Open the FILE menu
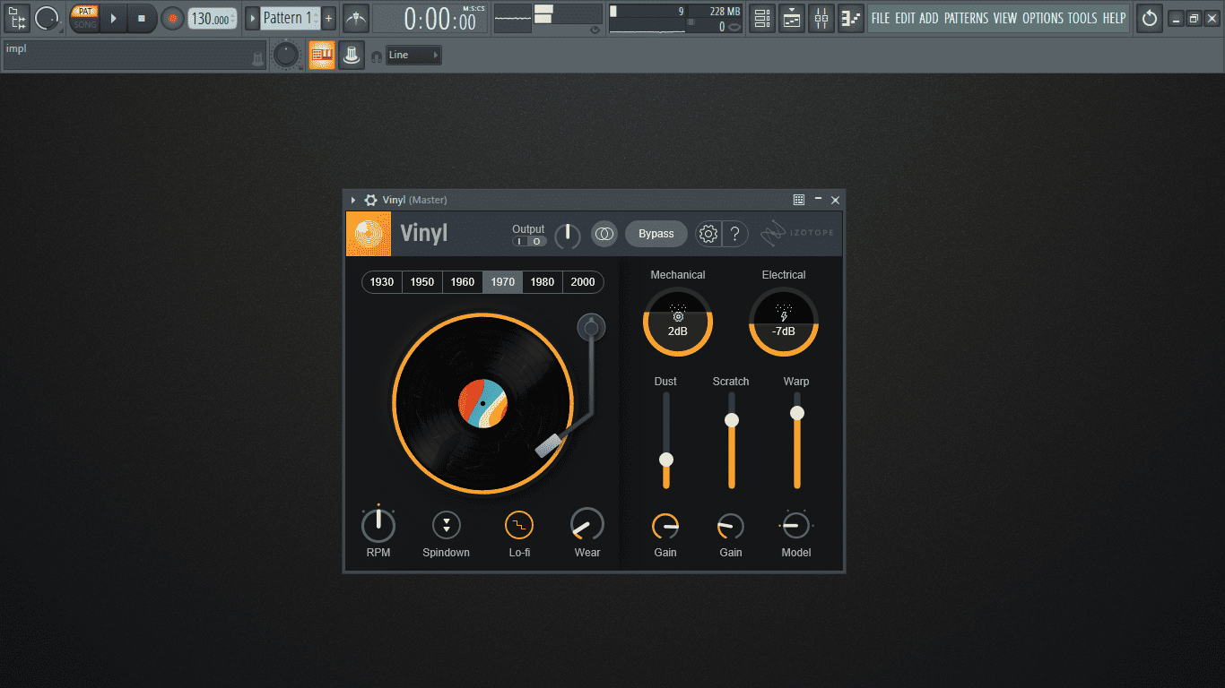Screen dimensions: 1225x688 (881, 18)
